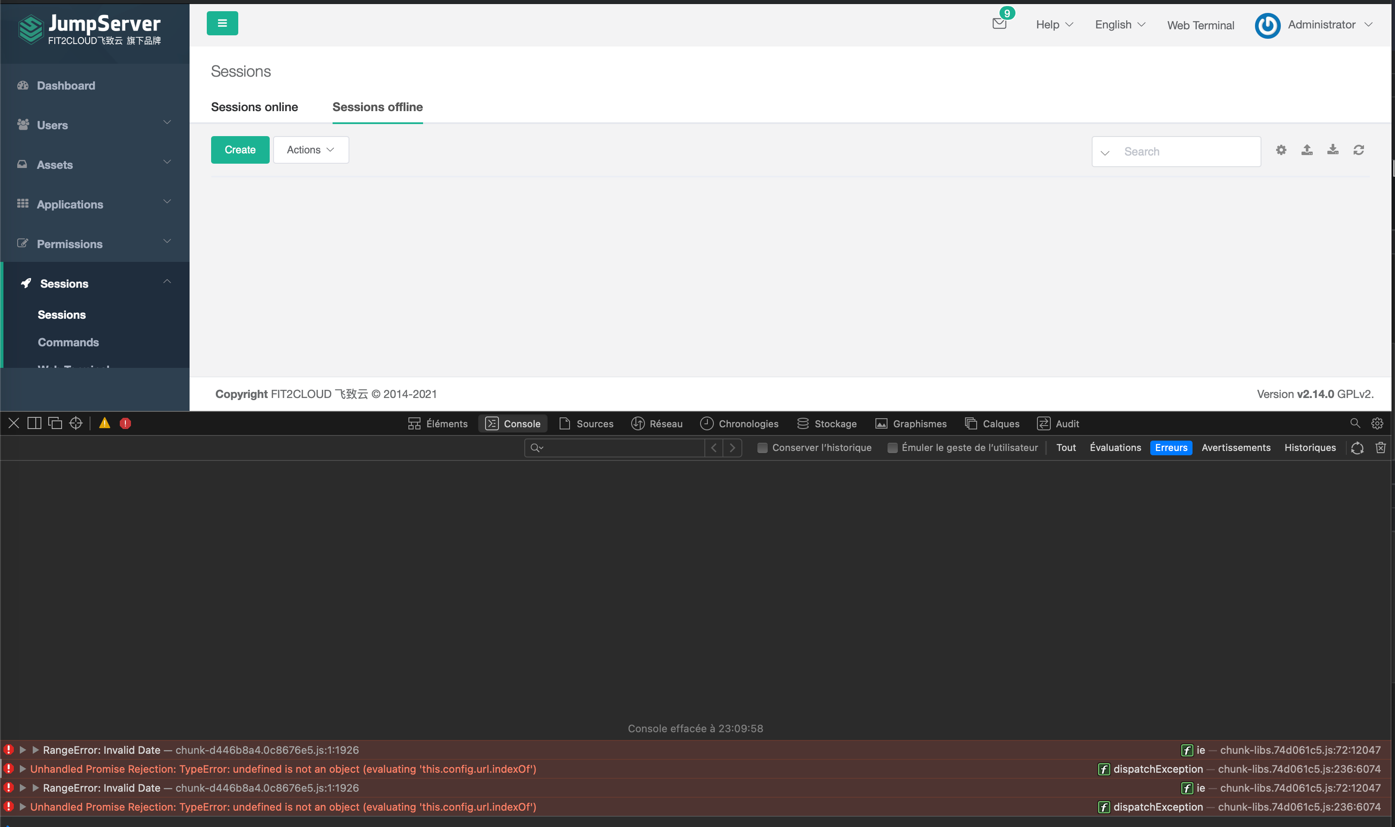This screenshot has width=1395, height=827.
Task: Open Commands in the sidebar
Action: [x=68, y=342]
